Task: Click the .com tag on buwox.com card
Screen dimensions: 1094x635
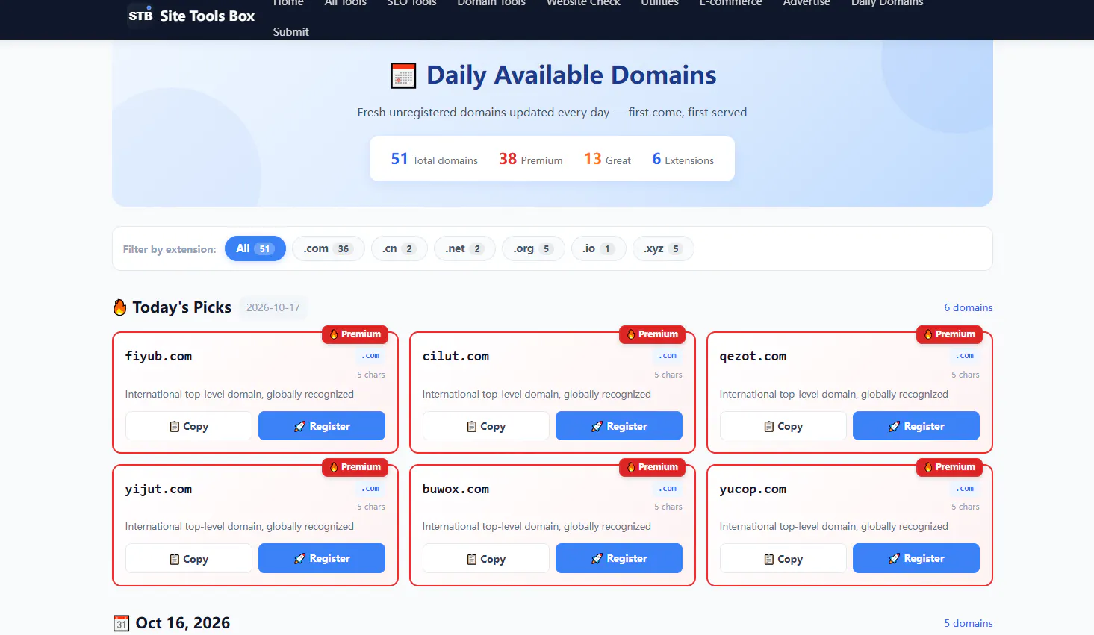Action: [668, 489]
